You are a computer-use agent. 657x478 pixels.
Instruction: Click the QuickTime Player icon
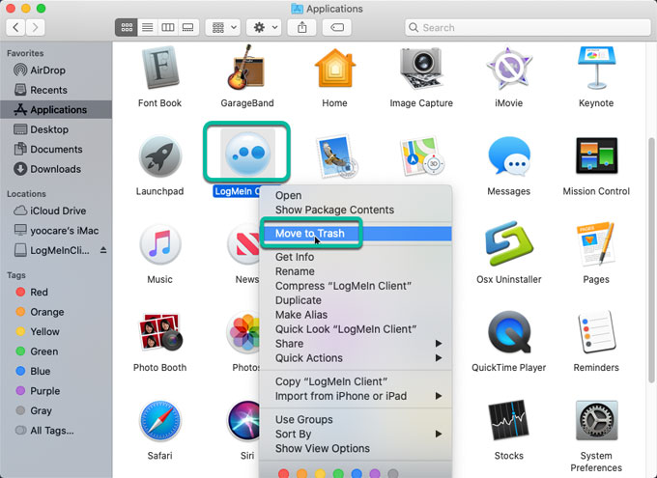click(508, 332)
